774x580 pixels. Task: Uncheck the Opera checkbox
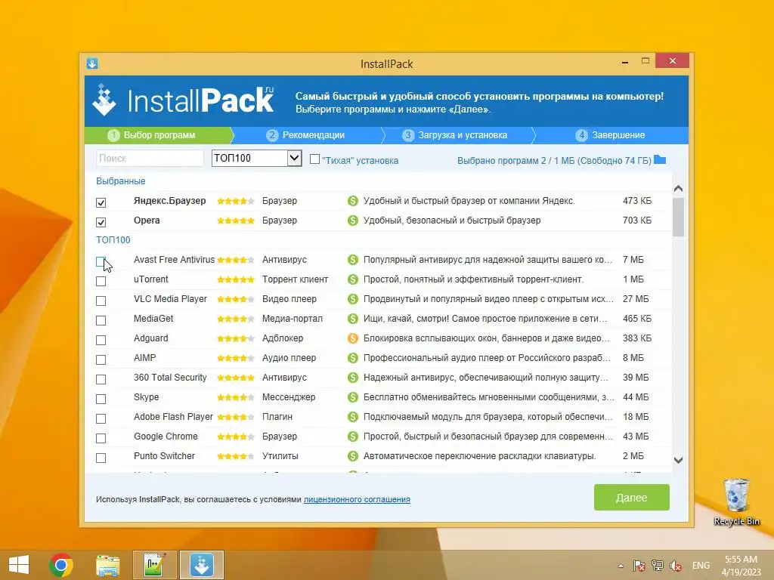point(101,222)
